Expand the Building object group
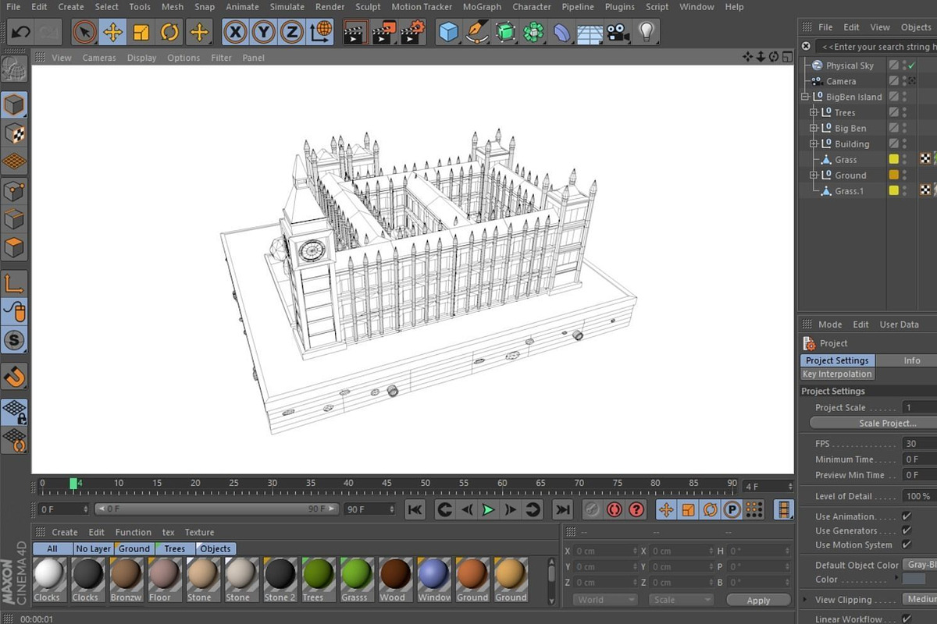937x624 pixels. (814, 144)
